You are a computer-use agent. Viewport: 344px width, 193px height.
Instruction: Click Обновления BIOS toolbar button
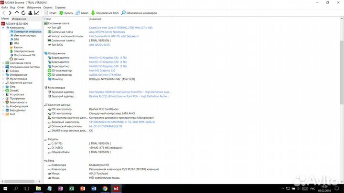(x=105, y=13)
